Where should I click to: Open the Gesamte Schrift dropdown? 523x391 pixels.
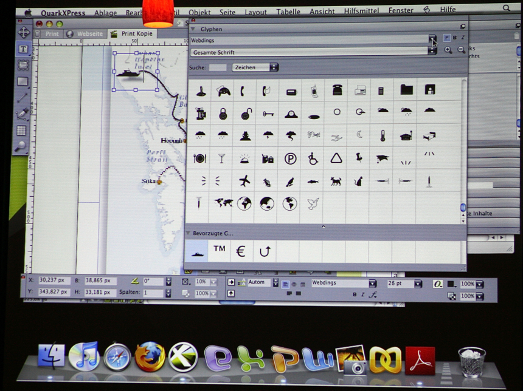[x=432, y=52]
